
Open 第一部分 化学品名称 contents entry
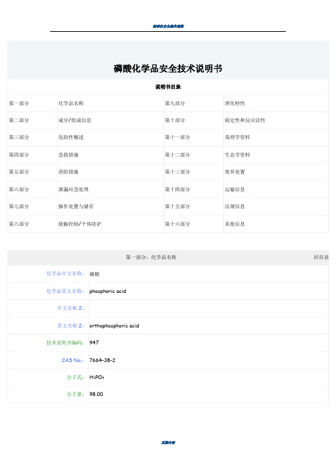[71, 104]
